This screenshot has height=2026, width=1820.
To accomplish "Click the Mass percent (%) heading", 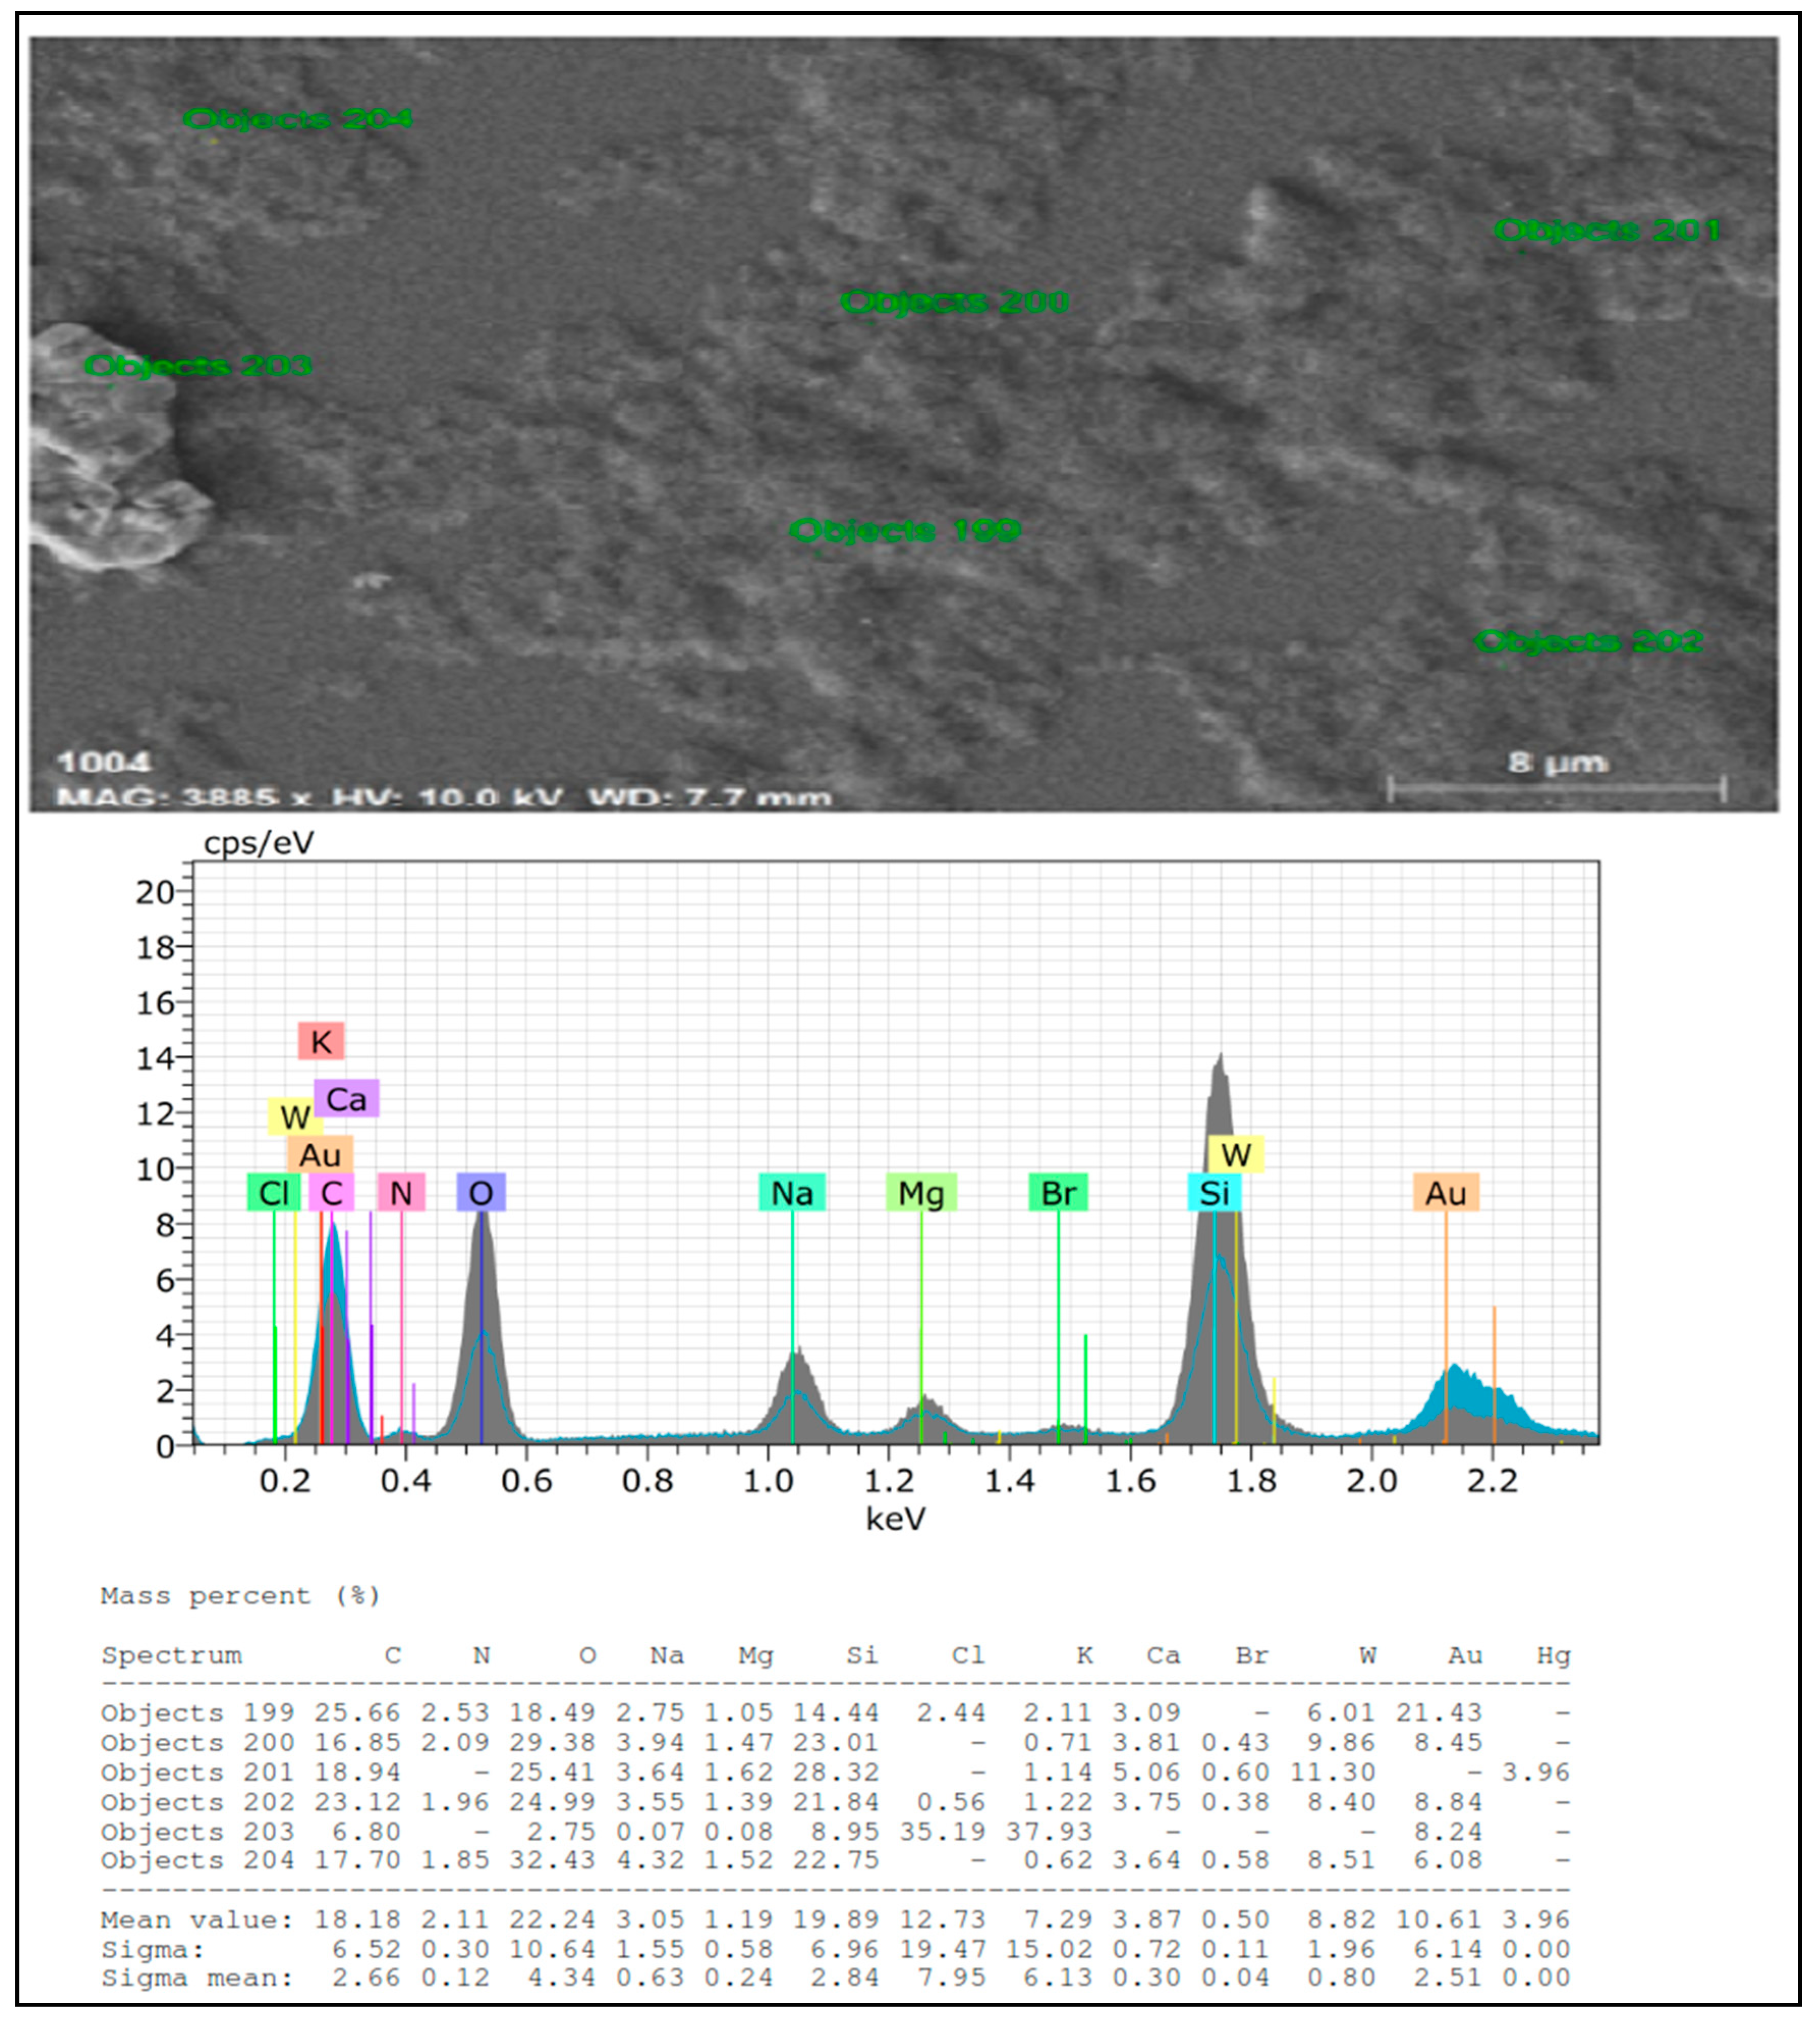I will coord(240,1596).
